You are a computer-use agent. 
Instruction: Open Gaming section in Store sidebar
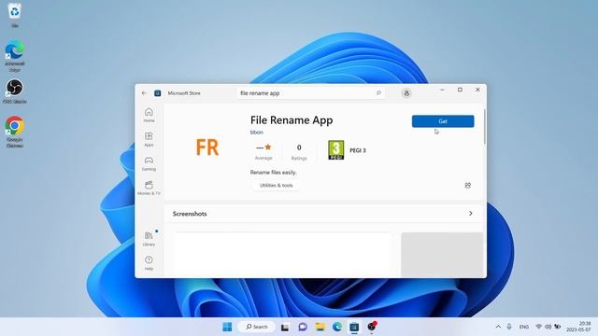(x=149, y=163)
